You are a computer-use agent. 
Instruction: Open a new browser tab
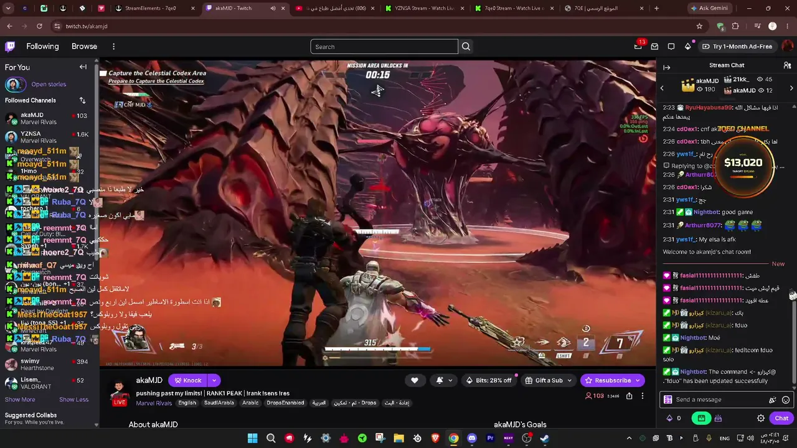point(656,8)
